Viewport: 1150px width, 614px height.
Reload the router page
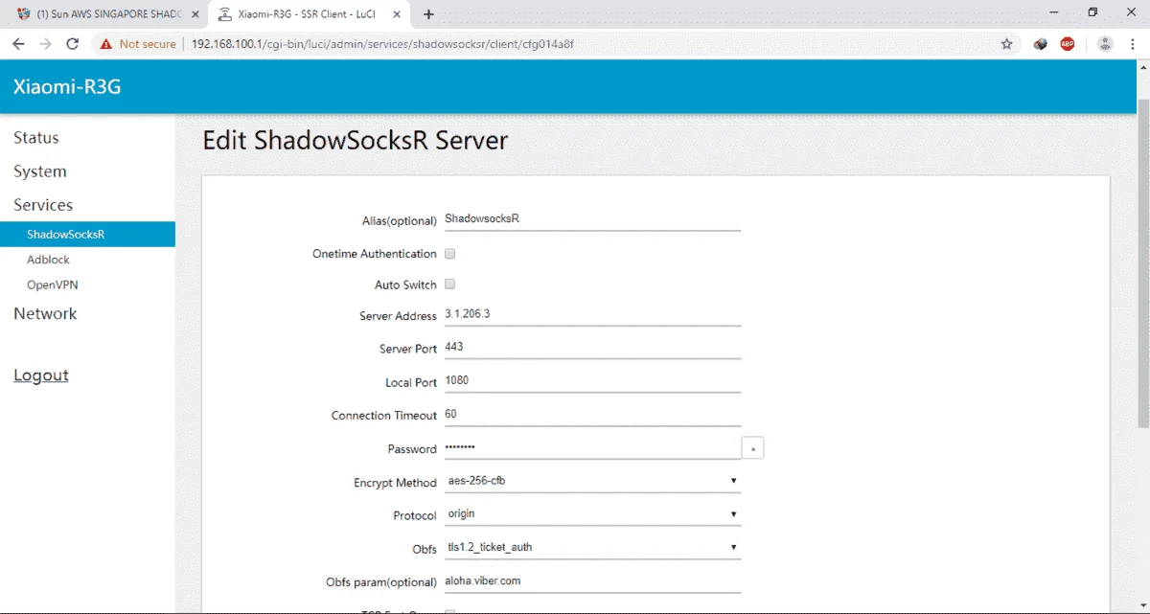pyautogui.click(x=72, y=44)
